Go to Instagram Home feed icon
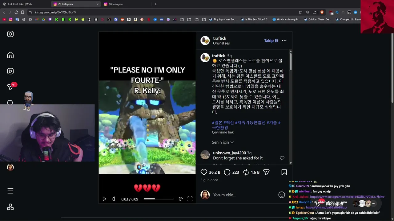The height and width of the screenshot is (221, 394). click(10, 55)
